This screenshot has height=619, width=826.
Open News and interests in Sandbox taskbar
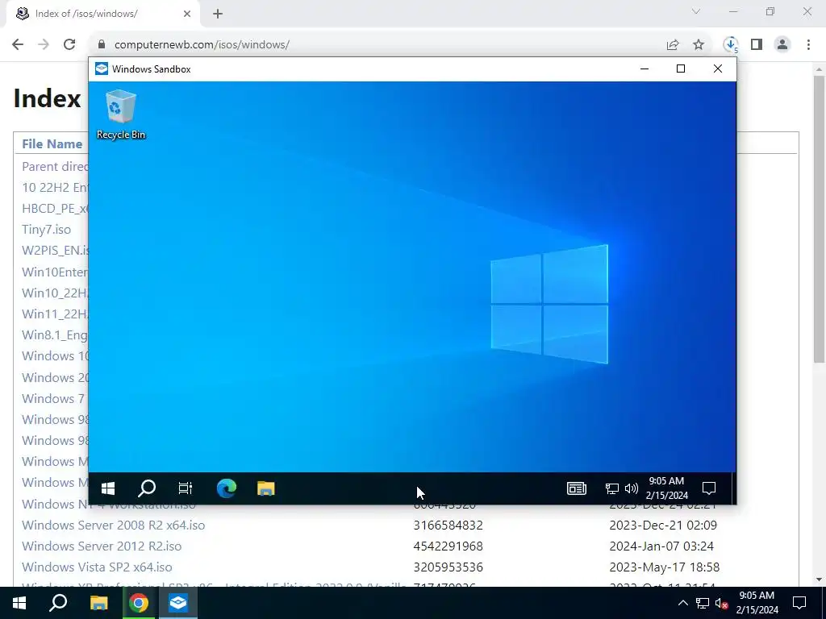coord(576,488)
